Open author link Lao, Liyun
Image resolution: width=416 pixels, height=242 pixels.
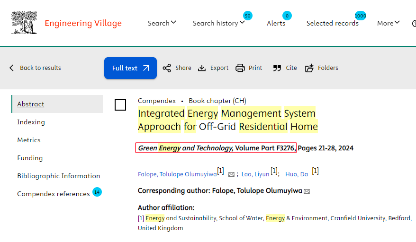coord(255,174)
